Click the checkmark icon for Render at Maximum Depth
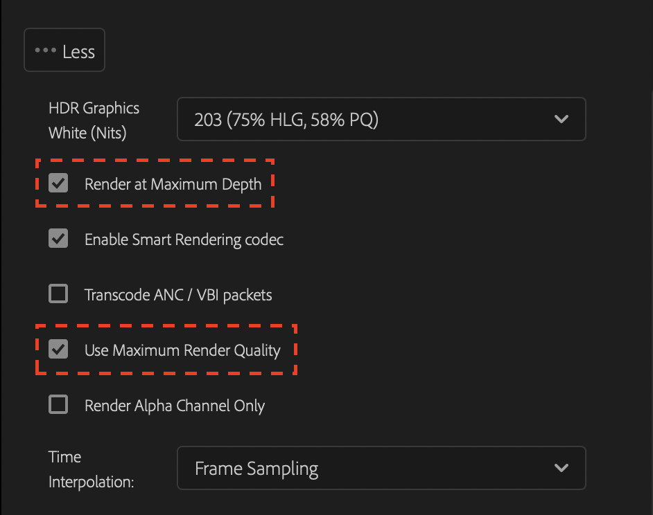 58,183
